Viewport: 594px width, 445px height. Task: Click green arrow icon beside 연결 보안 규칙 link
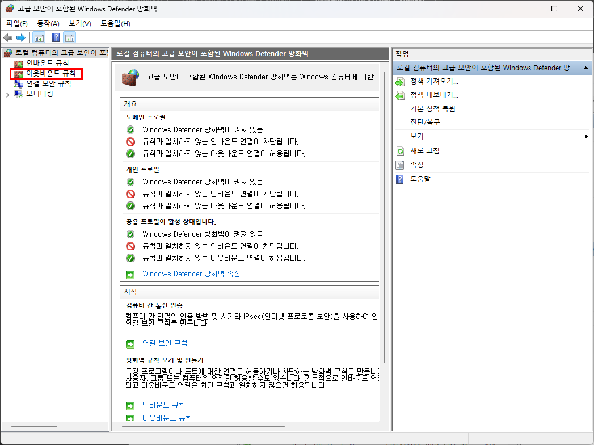[130, 344]
